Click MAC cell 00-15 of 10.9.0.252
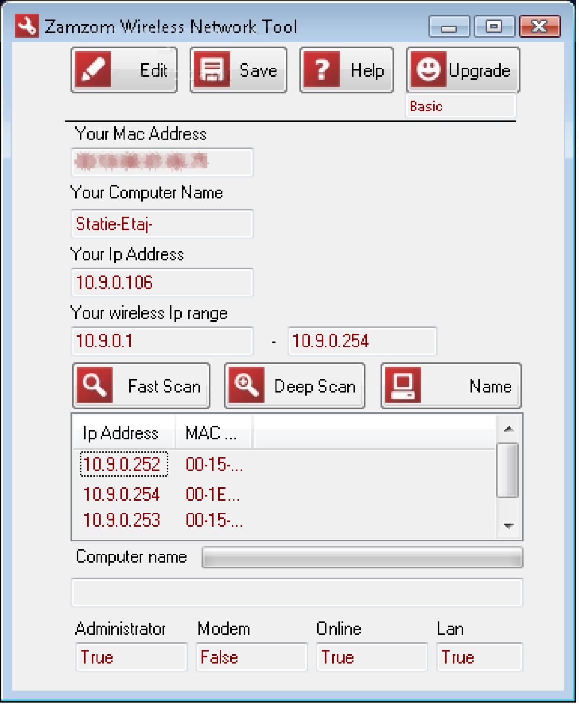The width and height of the screenshot is (579, 707). pyautogui.click(x=214, y=464)
